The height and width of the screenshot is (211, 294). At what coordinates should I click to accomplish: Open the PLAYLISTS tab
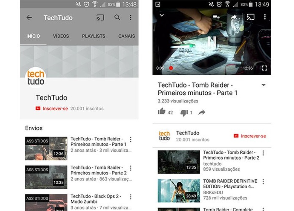click(x=94, y=36)
